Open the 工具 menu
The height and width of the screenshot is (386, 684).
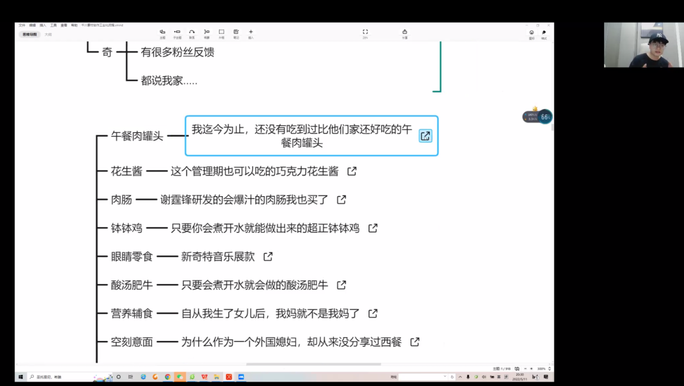pyautogui.click(x=53, y=25)
